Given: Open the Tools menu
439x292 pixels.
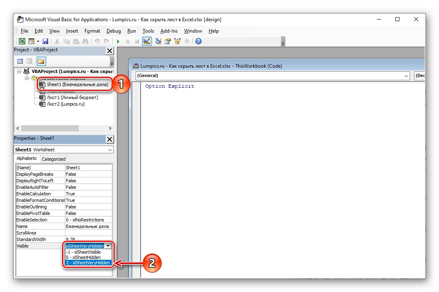Looking at the screenshot, I should 148,31.
